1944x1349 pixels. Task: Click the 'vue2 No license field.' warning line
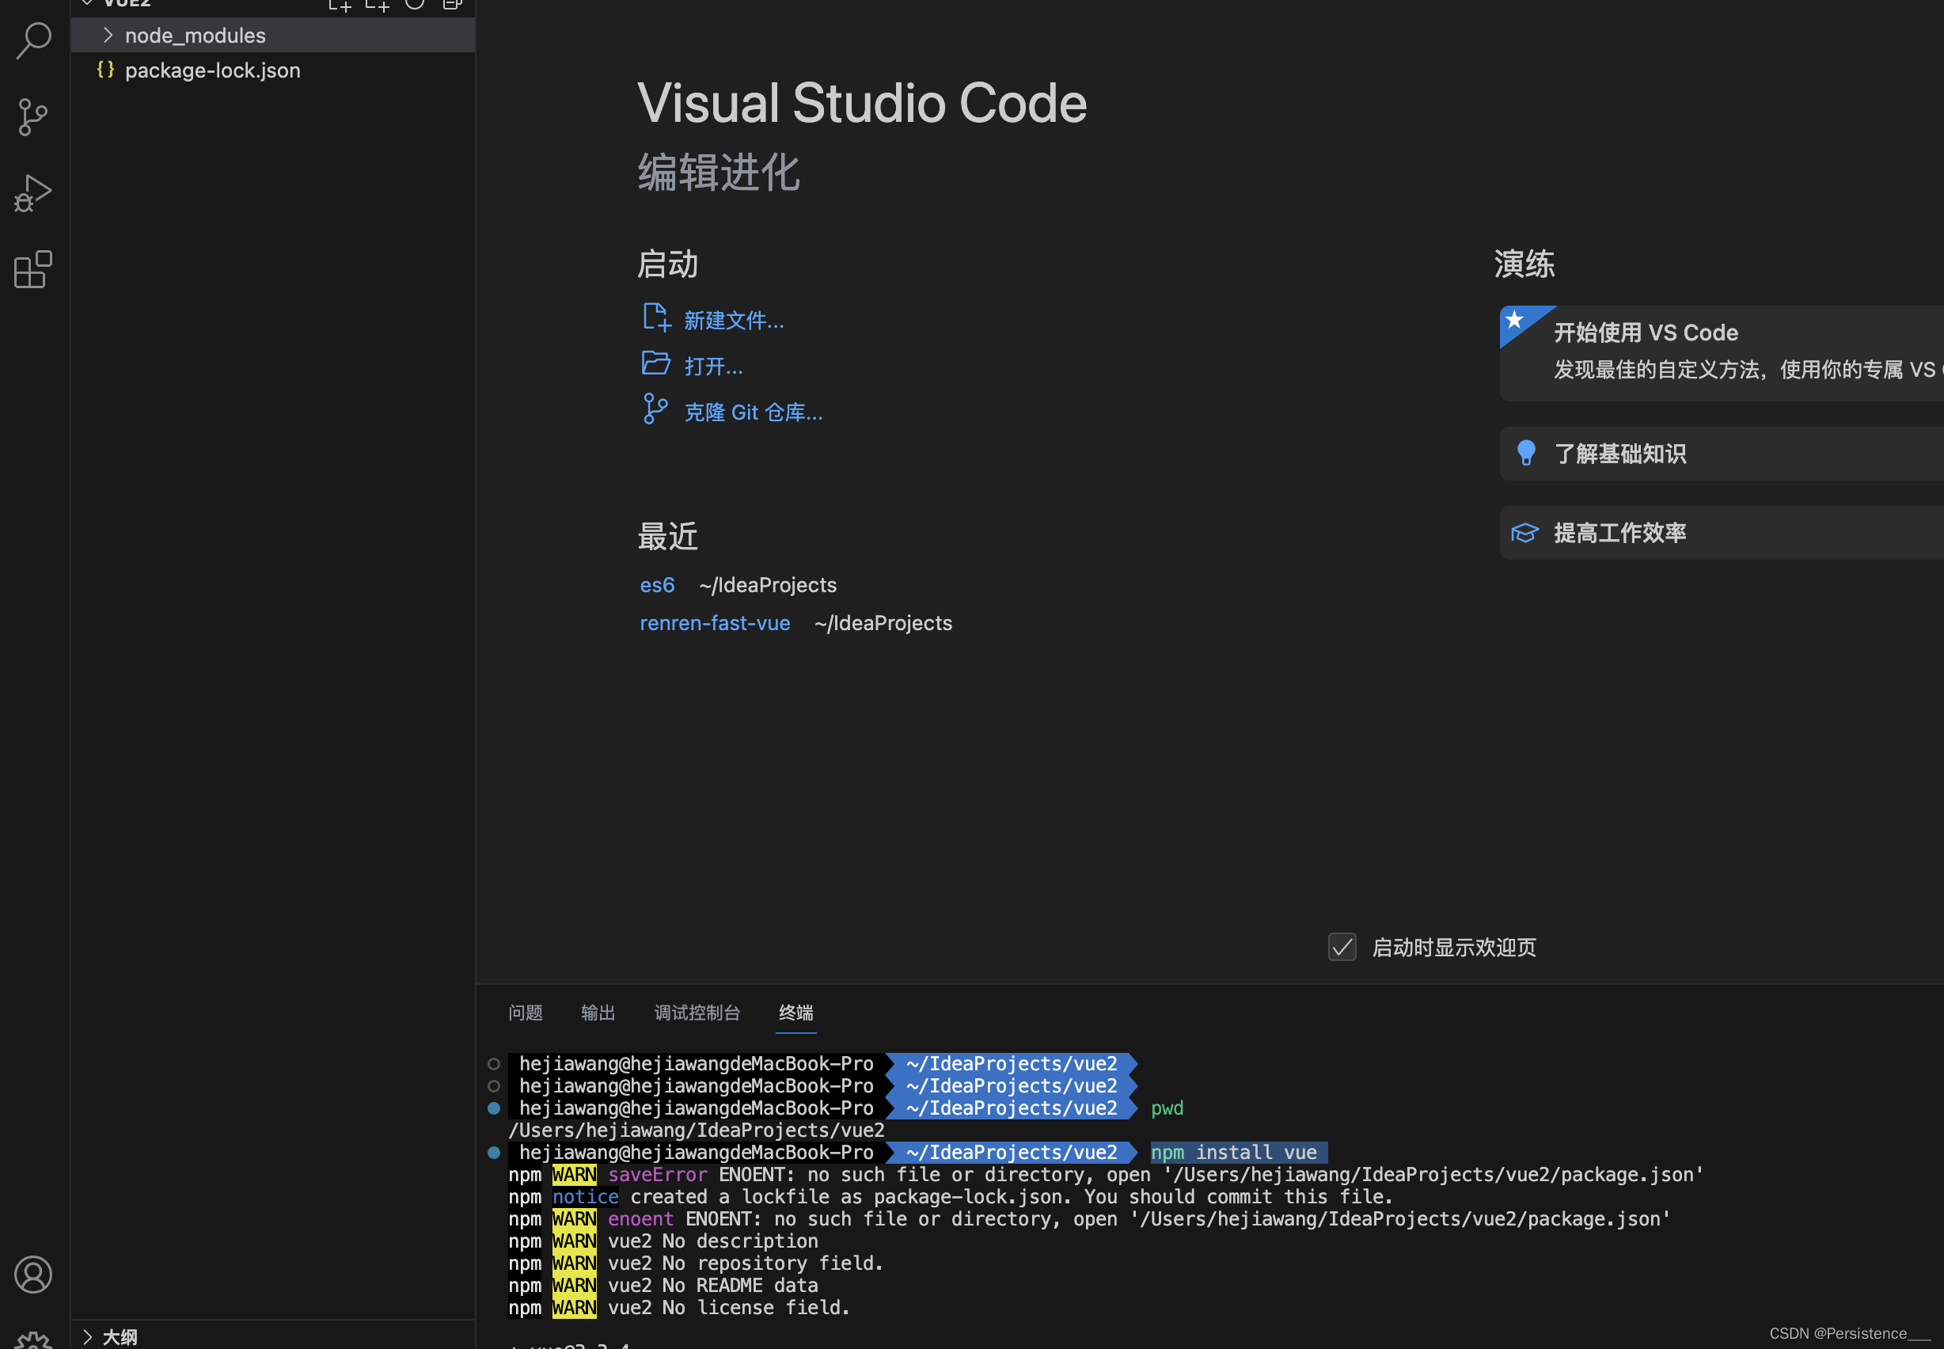pyautogui.click(x=728, y=1308)
